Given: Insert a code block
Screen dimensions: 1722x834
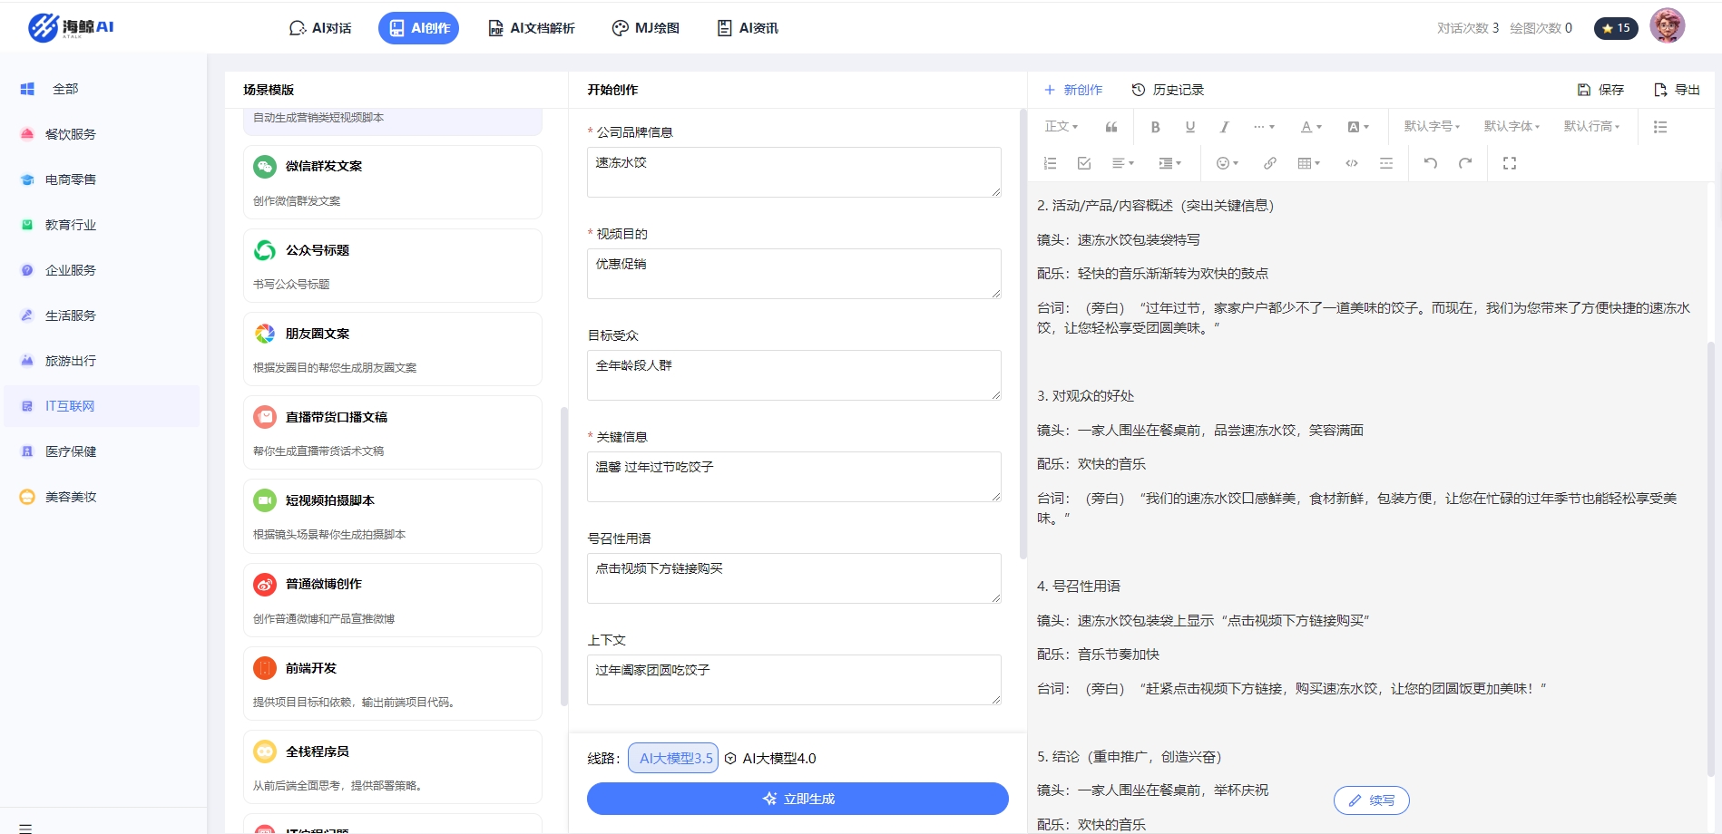Looking at the screenshot, I should click(1352, 163).
